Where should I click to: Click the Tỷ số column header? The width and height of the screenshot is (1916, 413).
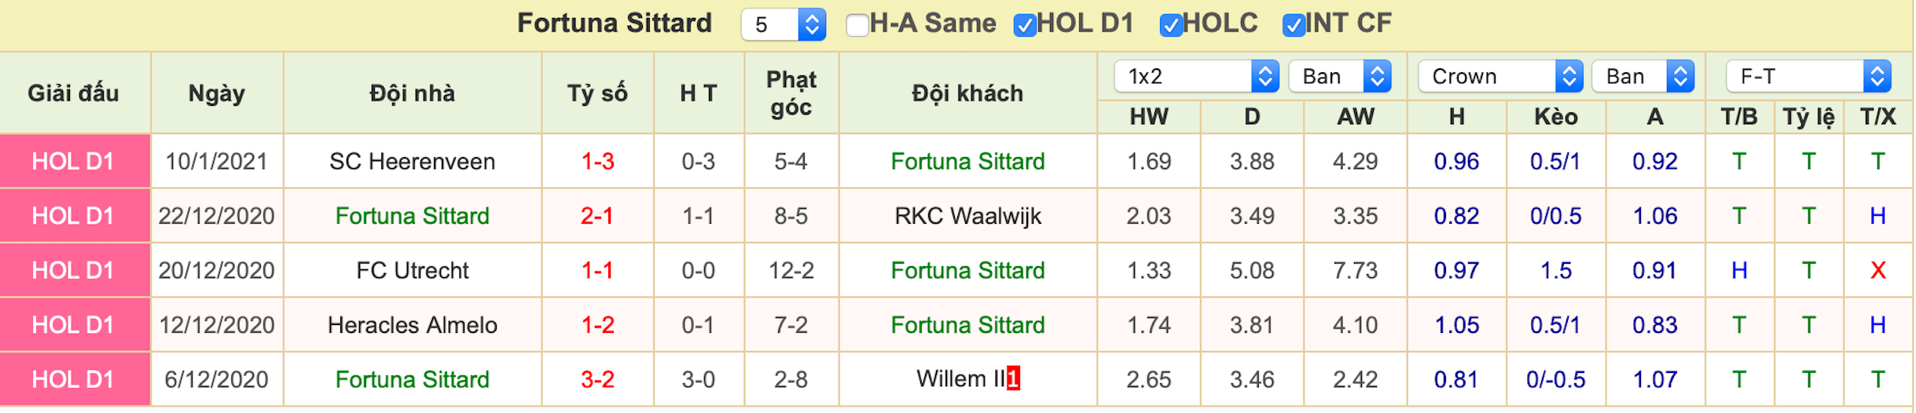597,93
